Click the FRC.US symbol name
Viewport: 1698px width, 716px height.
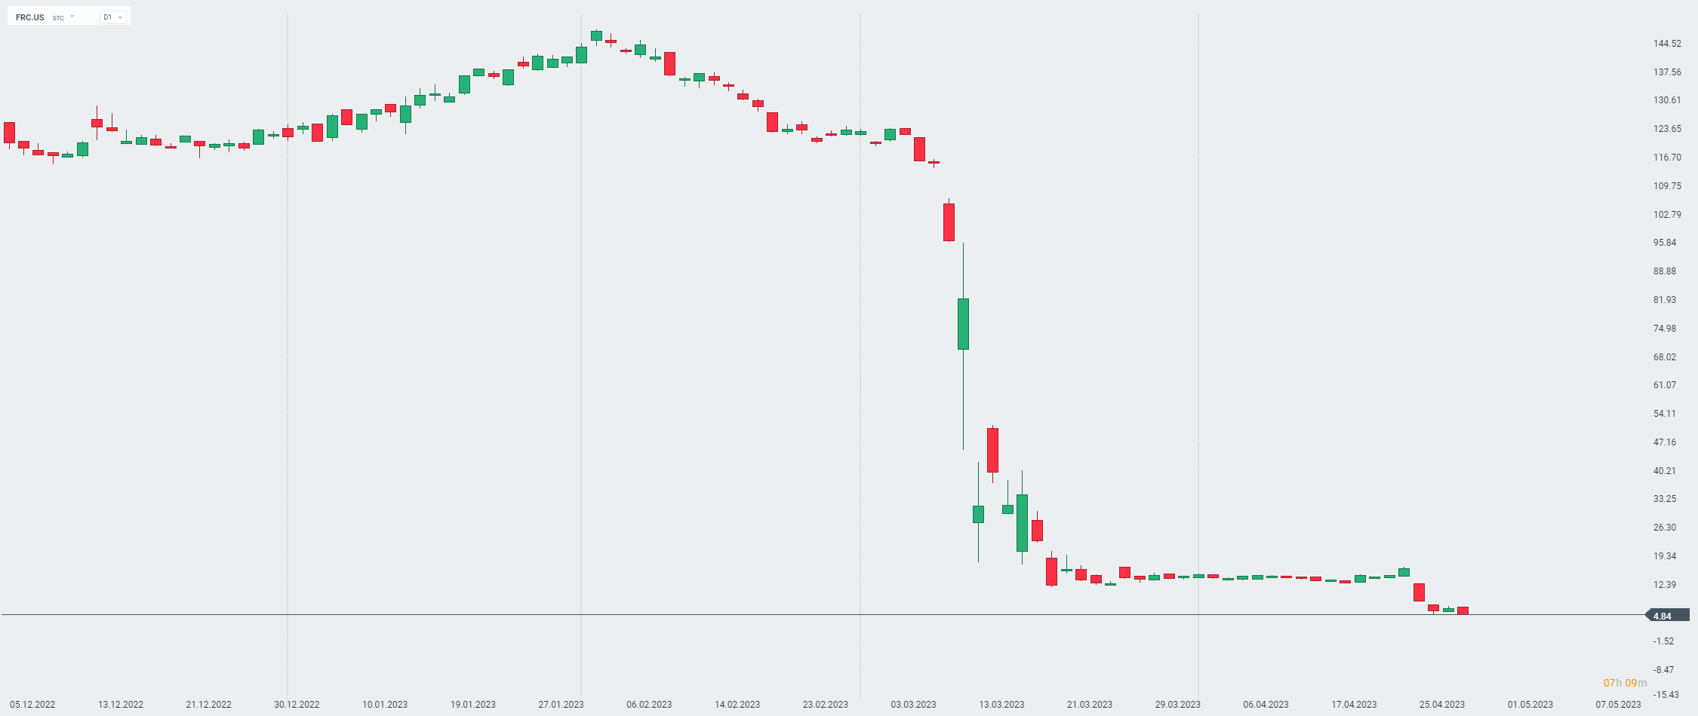30,17
